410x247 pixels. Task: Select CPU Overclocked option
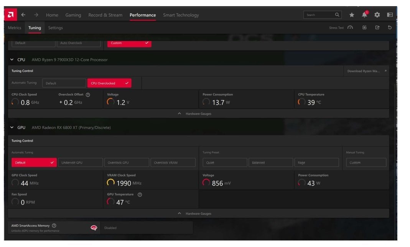pyautogui.click(x=109, y=83)
